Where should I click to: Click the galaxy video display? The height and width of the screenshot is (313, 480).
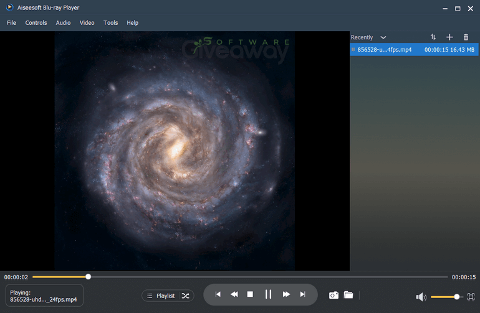click(175, 151)
